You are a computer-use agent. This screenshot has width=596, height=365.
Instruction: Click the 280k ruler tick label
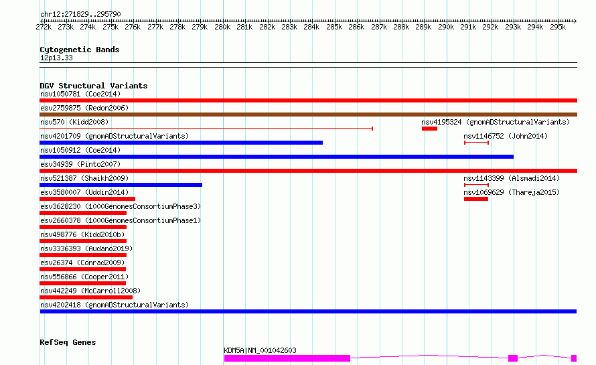click(x=222, y=27)
